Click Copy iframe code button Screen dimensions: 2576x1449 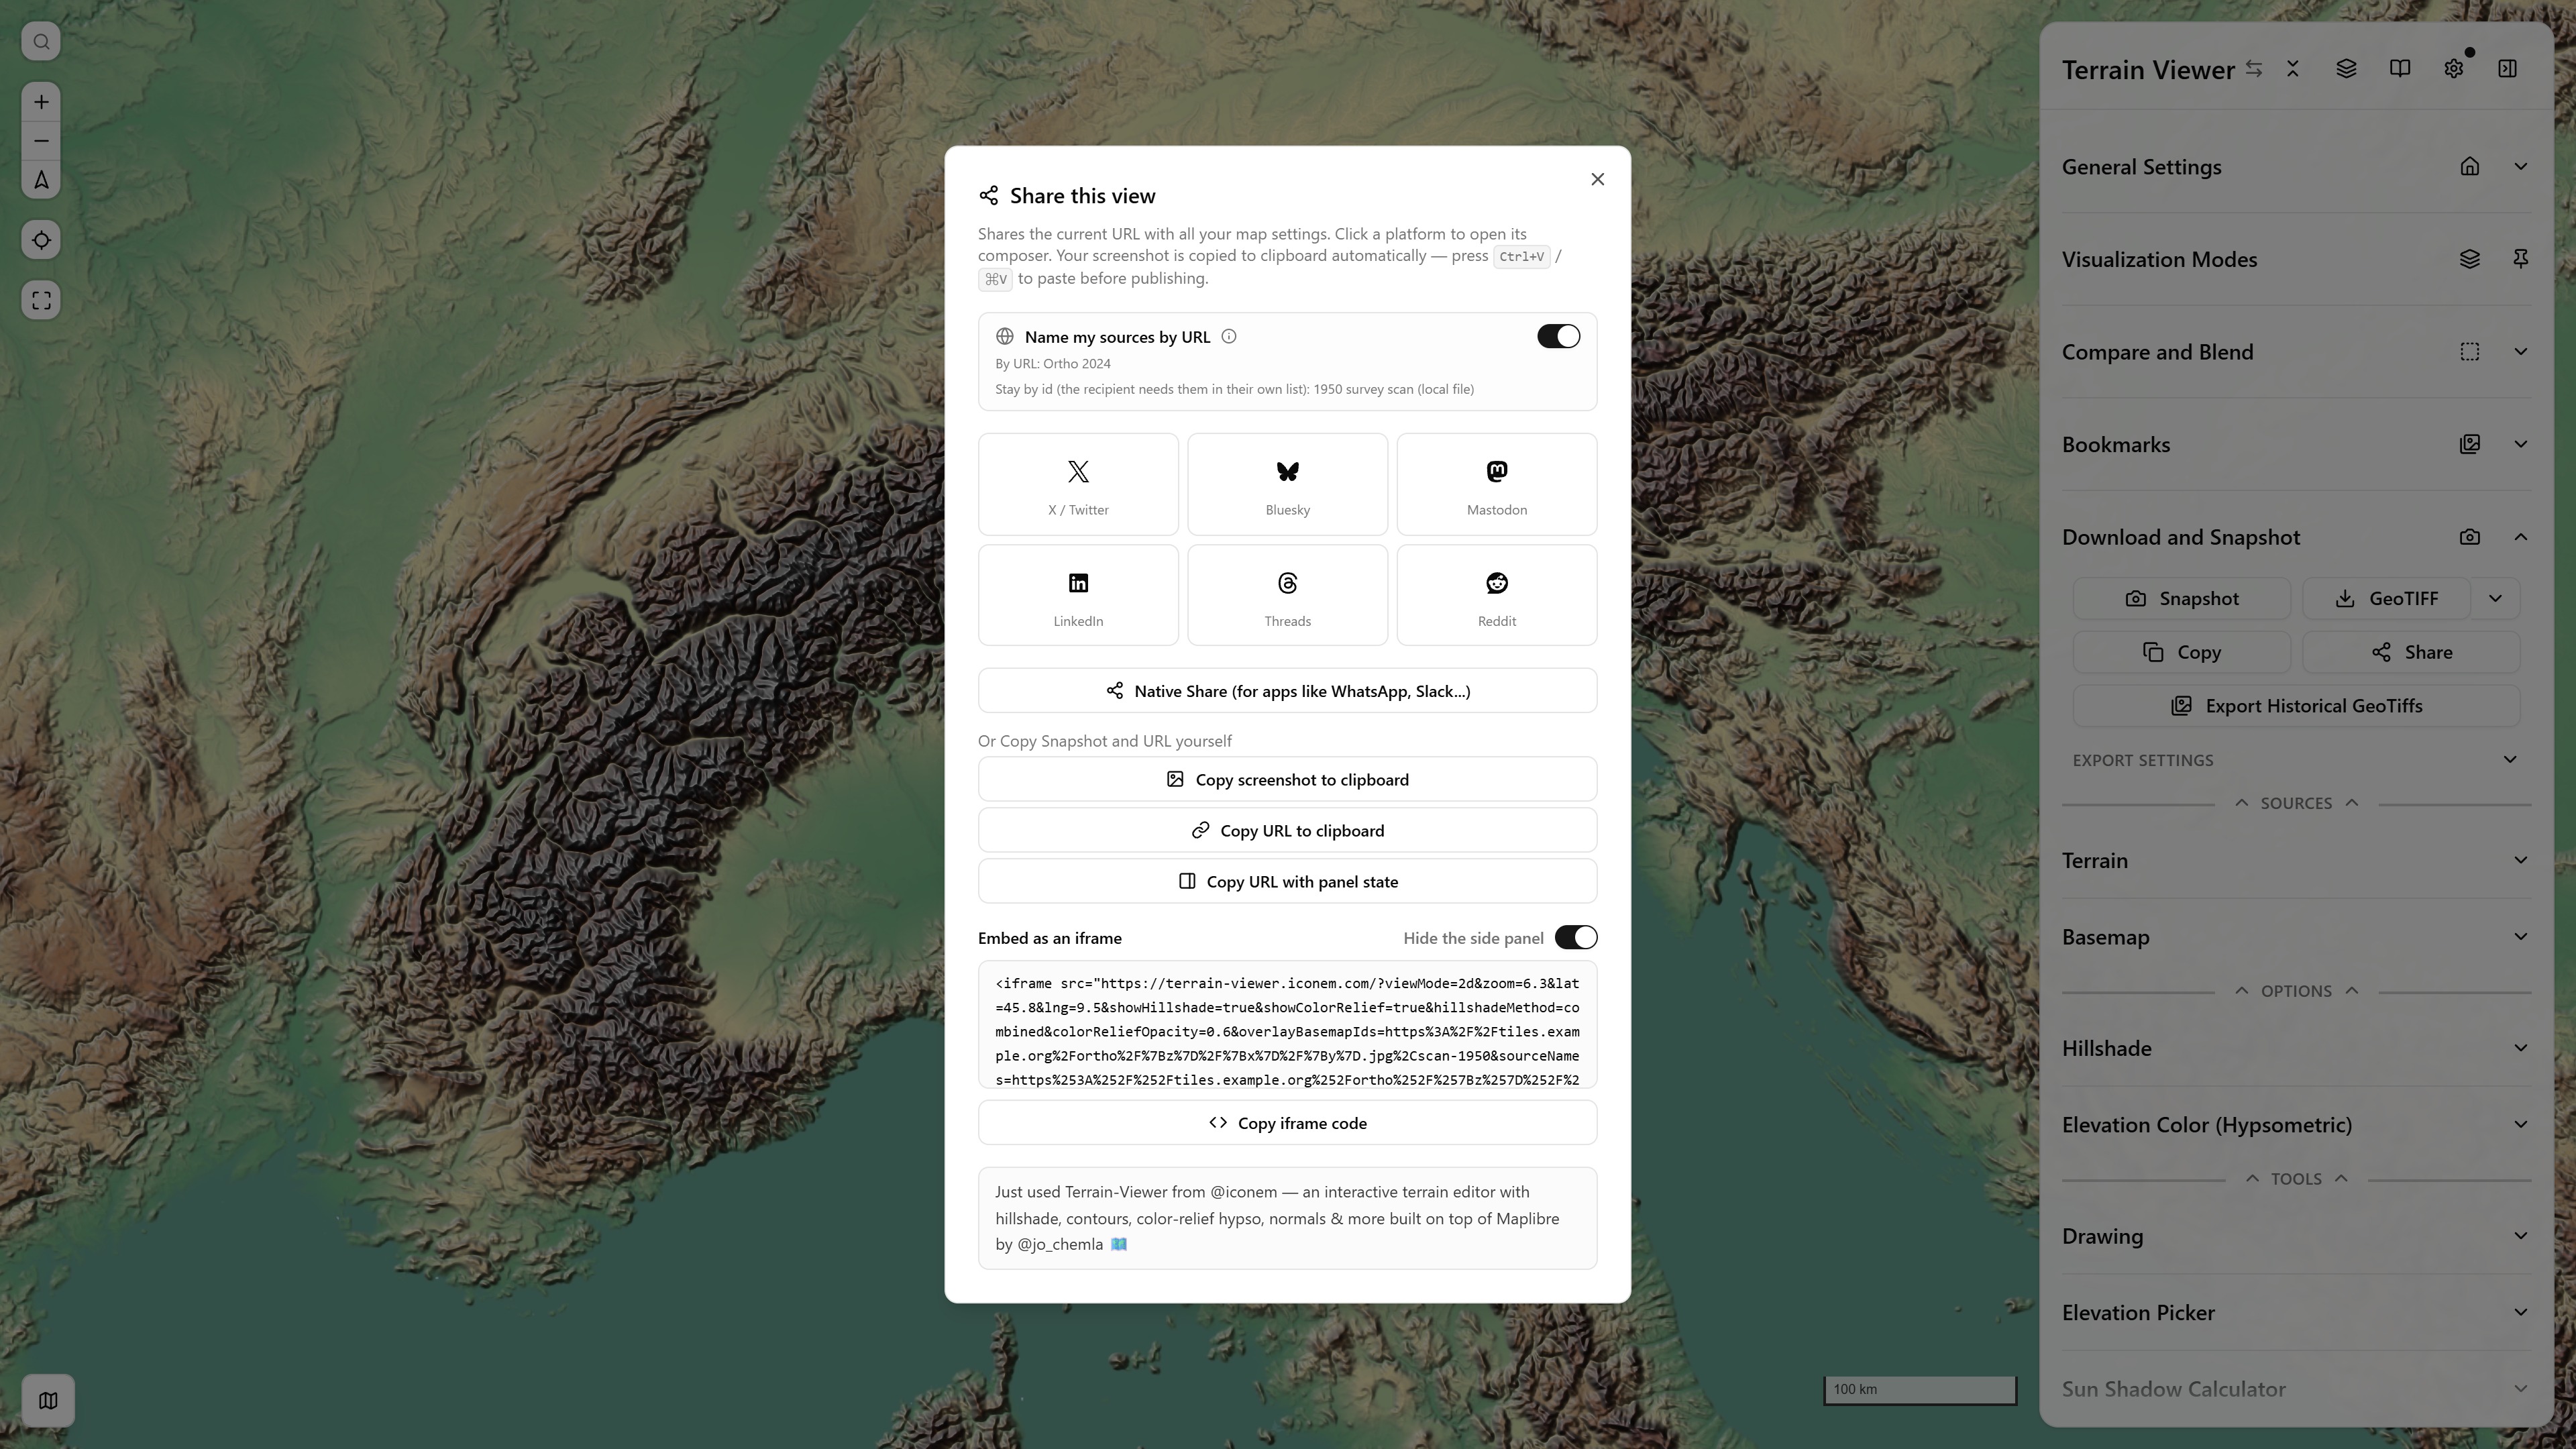(1287, 1123)
